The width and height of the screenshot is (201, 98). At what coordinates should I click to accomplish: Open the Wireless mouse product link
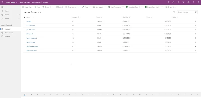click(x=32, y=51)
